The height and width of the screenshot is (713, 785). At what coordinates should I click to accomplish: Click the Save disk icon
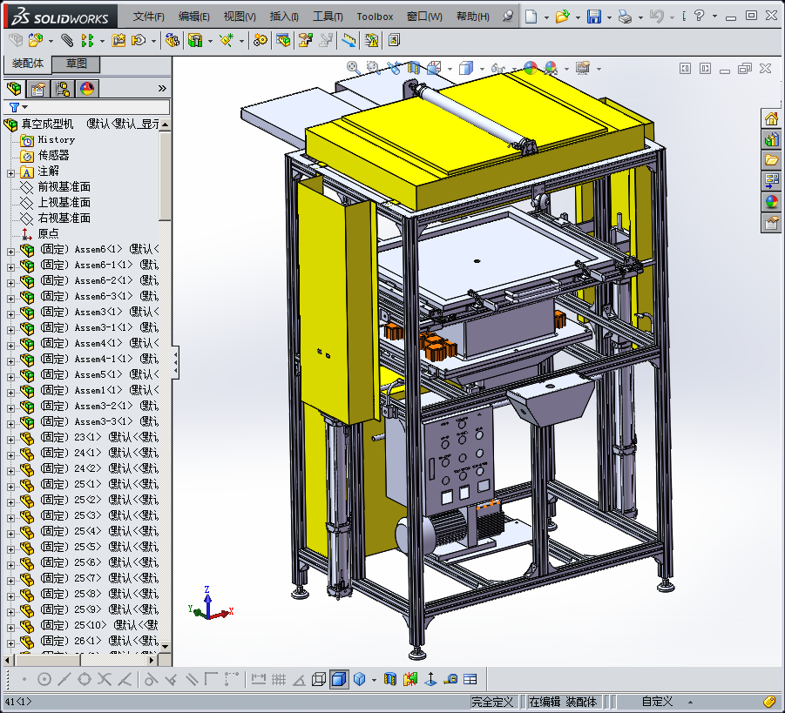pos(593,17)
